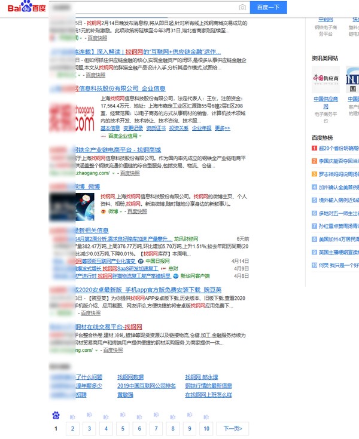Open hot topic about 罗志祥妈妈
This screenshot has width=359, height=439.
[x=339, y=174]
